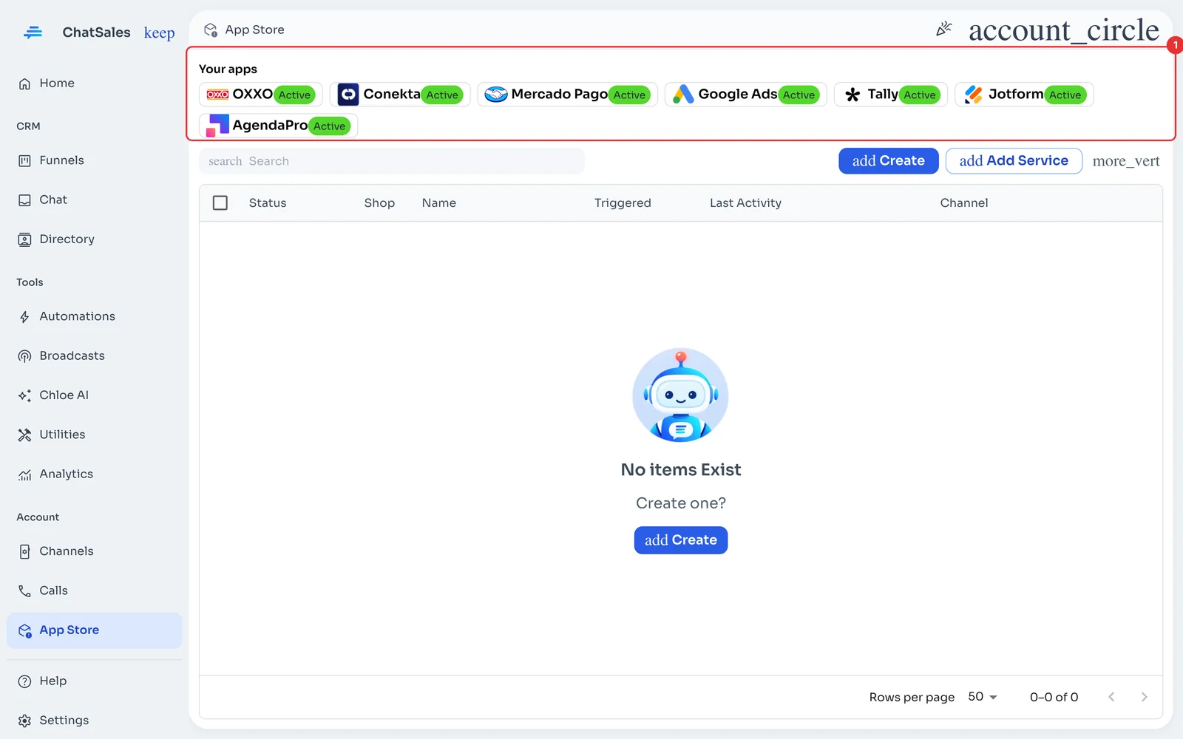1183x739 pixels.
Task: Click the Analytics chart icon
Action: point(24,474)
